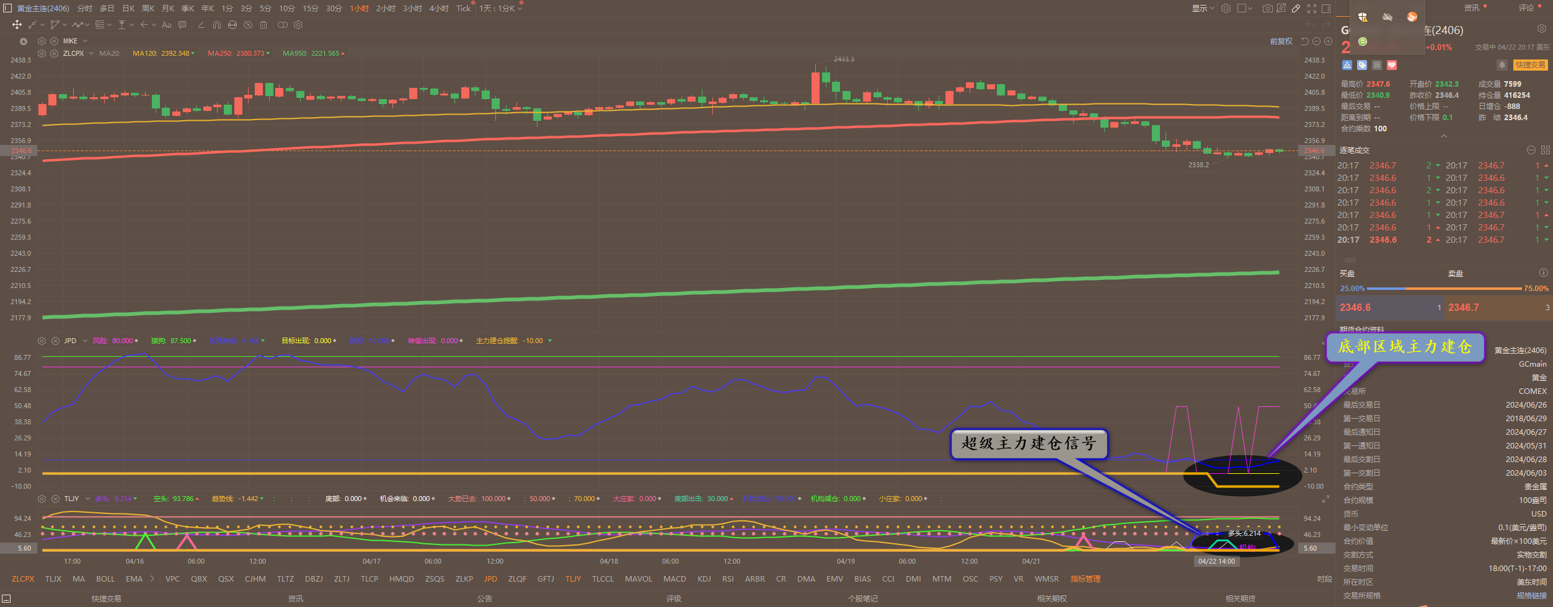
Task: Open MIKE indicator settings gear
Action: (x=42, y=41)
